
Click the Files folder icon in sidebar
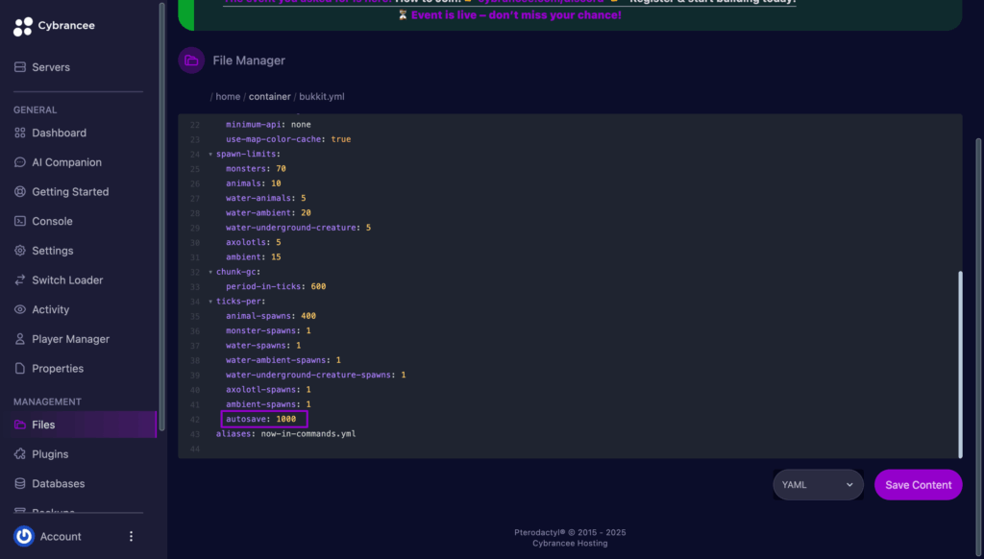[20, 425]
